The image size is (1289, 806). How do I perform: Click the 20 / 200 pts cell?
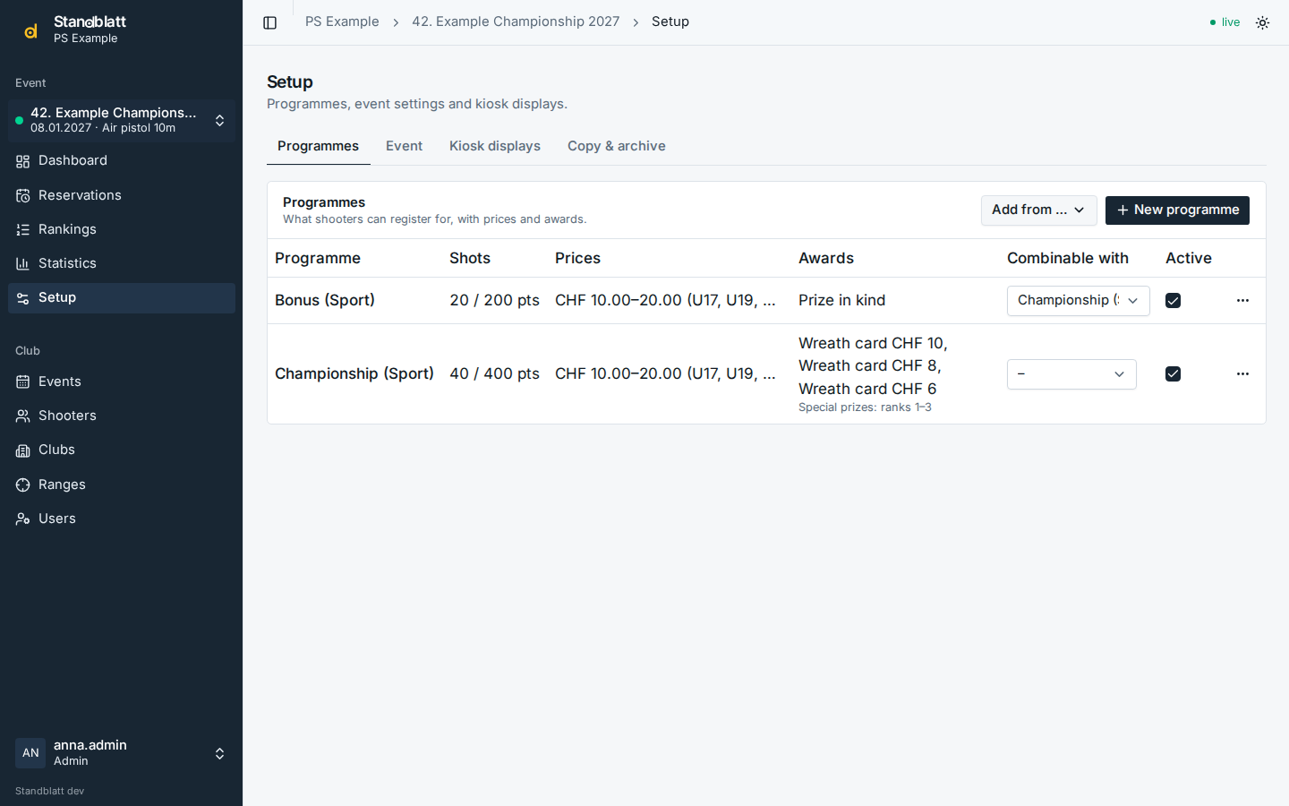[x=494, y=300]
